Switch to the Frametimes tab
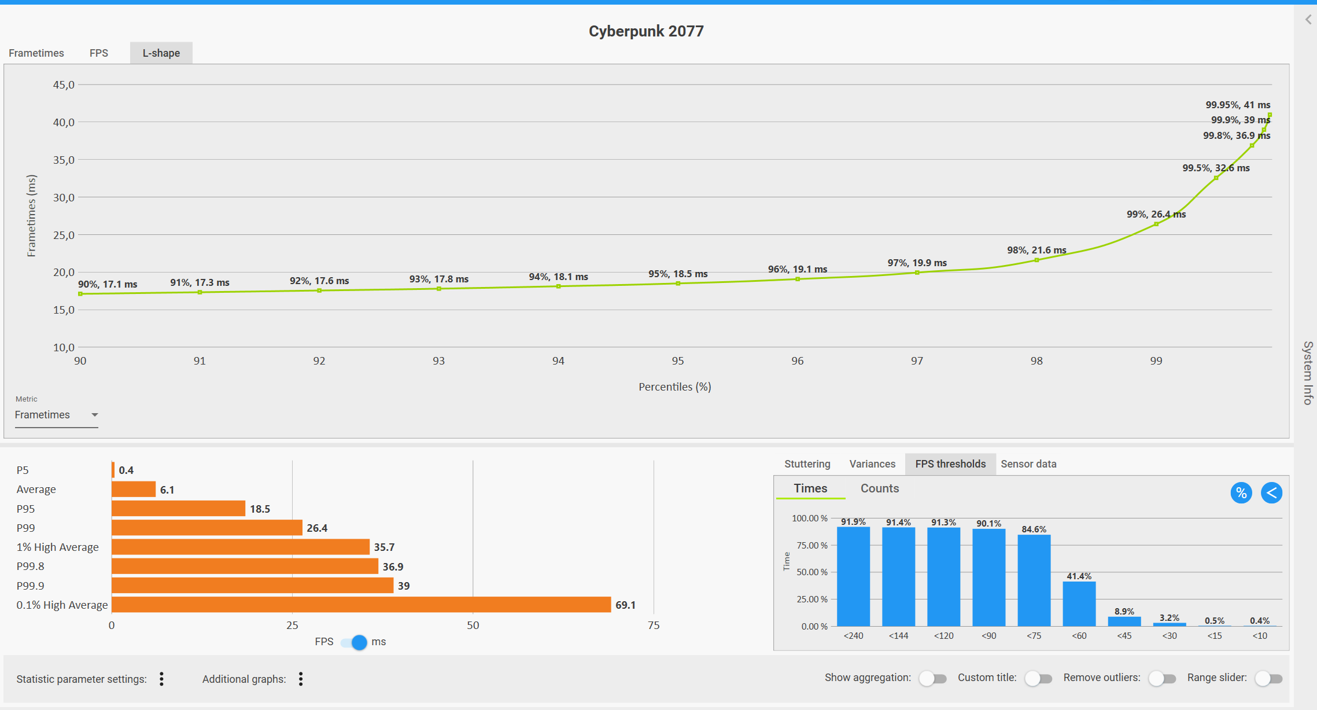Image resolution: width=1317 pixels, height=710 pixels. pos(36,53)
